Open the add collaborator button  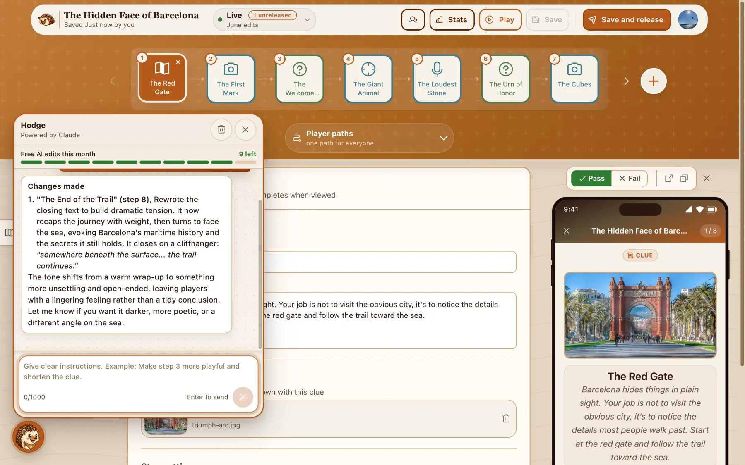(x=413, y=19)
